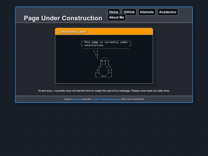Click the ASCII penguin art
Image resolution: width=208 pixels, height=156 pixels.
[104, 67]
